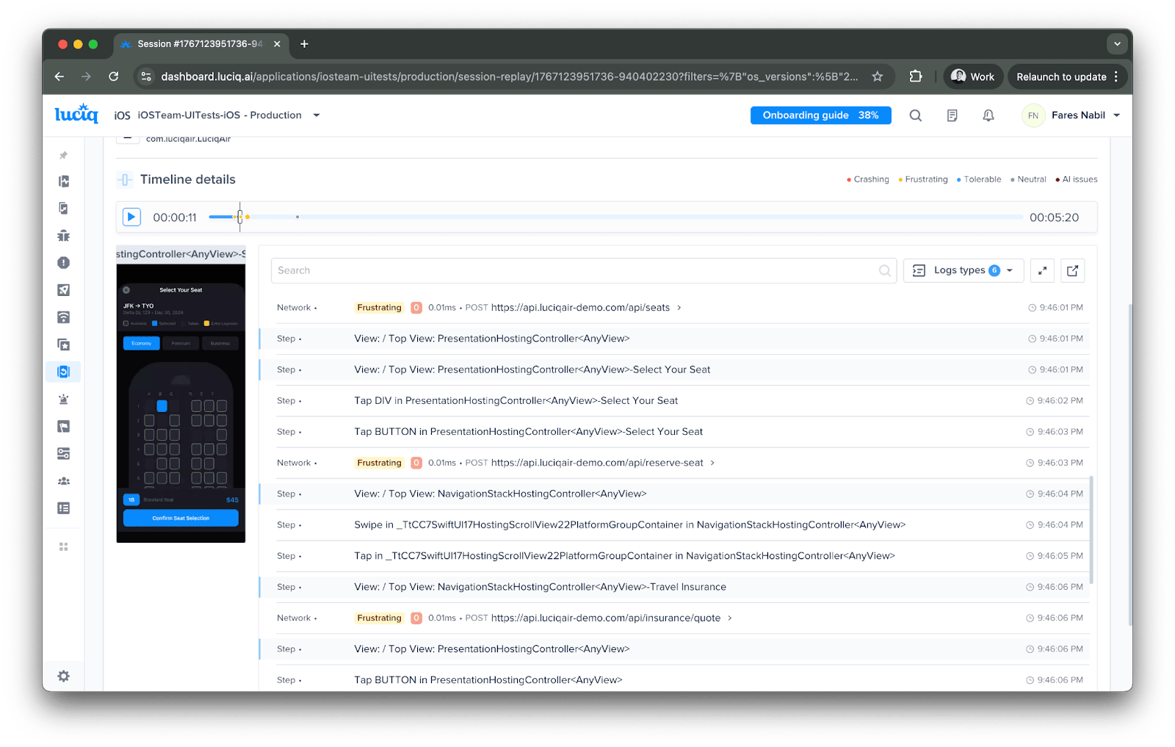Open the Chrome three-dot menu

point(1116,76)
